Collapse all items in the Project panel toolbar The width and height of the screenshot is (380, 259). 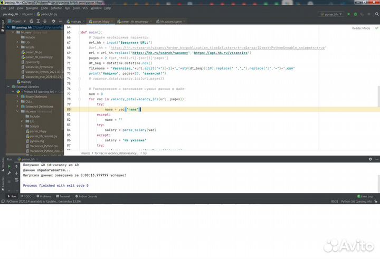point(45,21)
